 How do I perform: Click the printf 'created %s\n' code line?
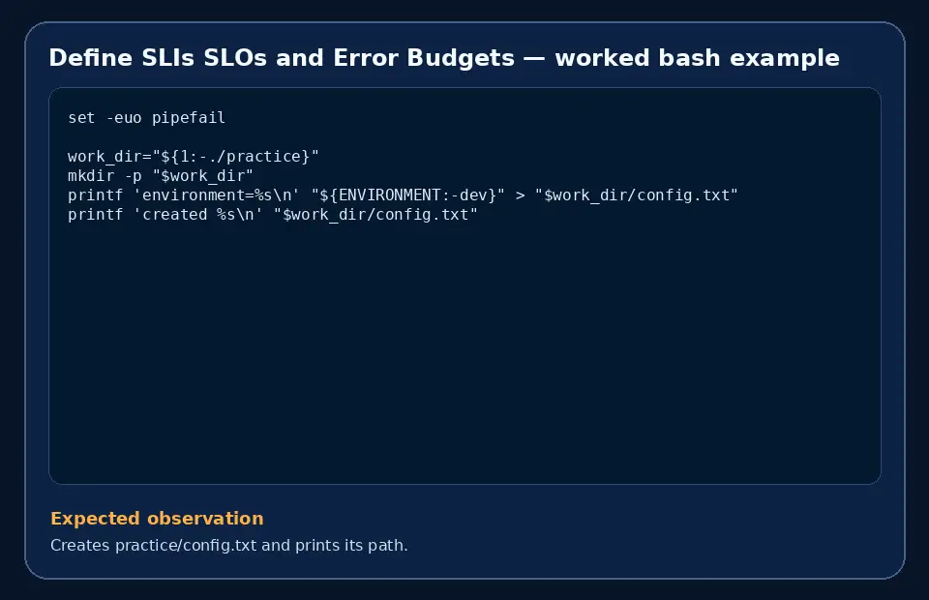point(273,215)
